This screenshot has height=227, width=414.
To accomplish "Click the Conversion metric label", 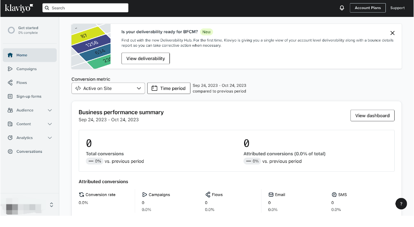I will coord(91,79).
